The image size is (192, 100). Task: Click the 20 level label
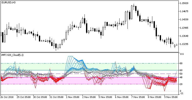(181, 84)
